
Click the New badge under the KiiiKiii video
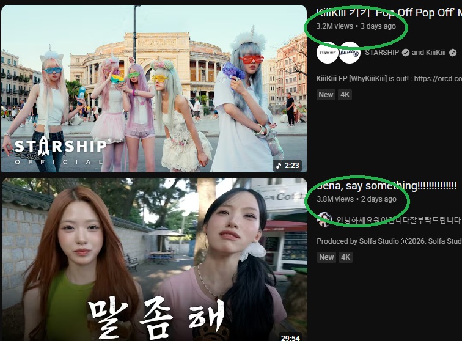click(326, 95)
